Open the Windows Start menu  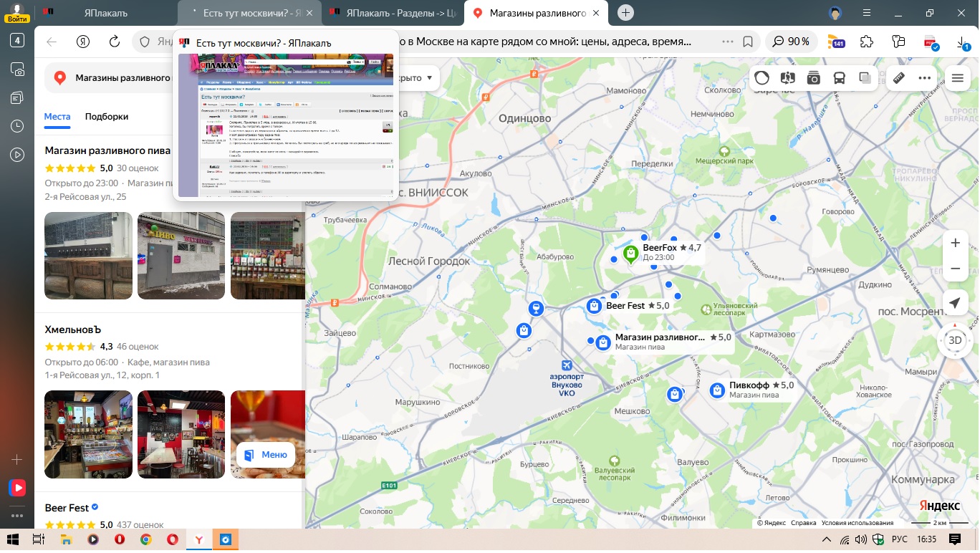[12, 539]
